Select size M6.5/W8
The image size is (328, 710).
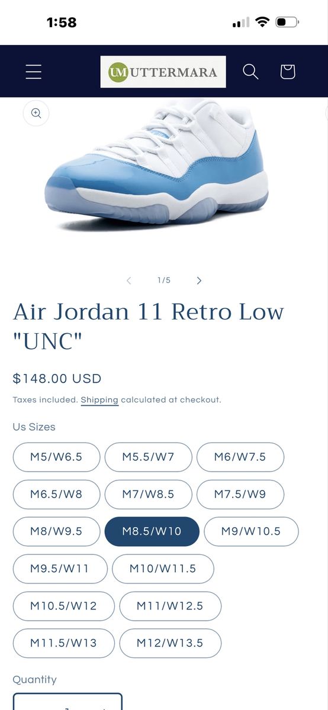56,494
